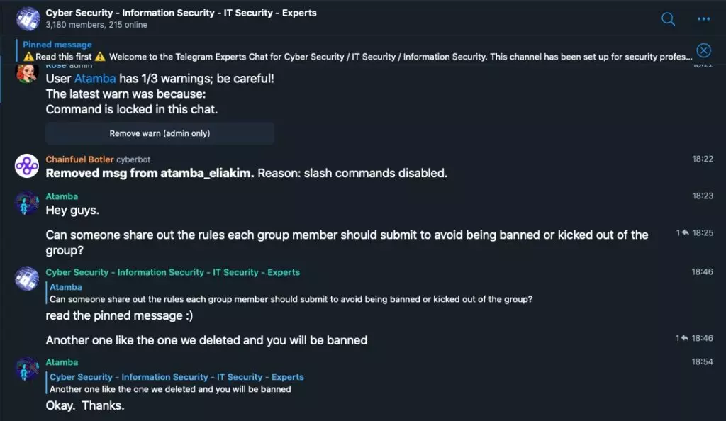The height and width of the screenshot is (421, 726).
Task: Click the group avatar beside the 18:46 reply
Action: pyautogui.click(x=27, y=279)
